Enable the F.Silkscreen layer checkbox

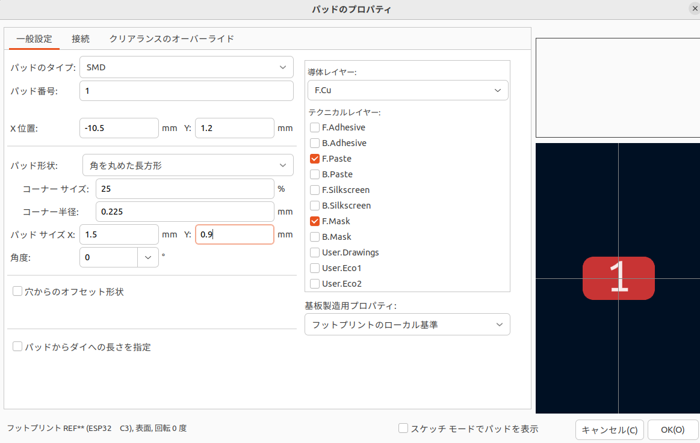[x=315, y=190]
